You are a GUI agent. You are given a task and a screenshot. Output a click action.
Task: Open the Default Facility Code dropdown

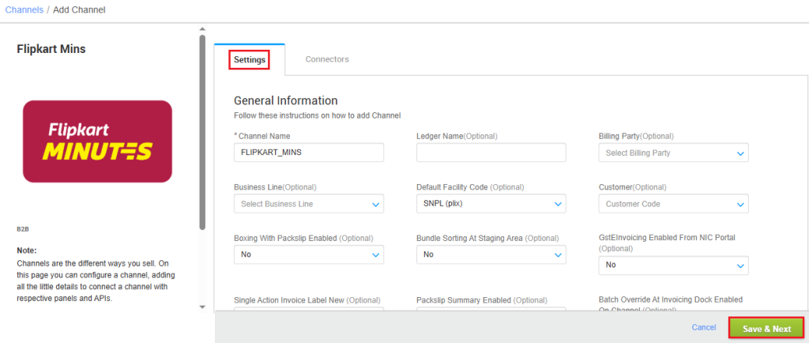pos(491,204)
